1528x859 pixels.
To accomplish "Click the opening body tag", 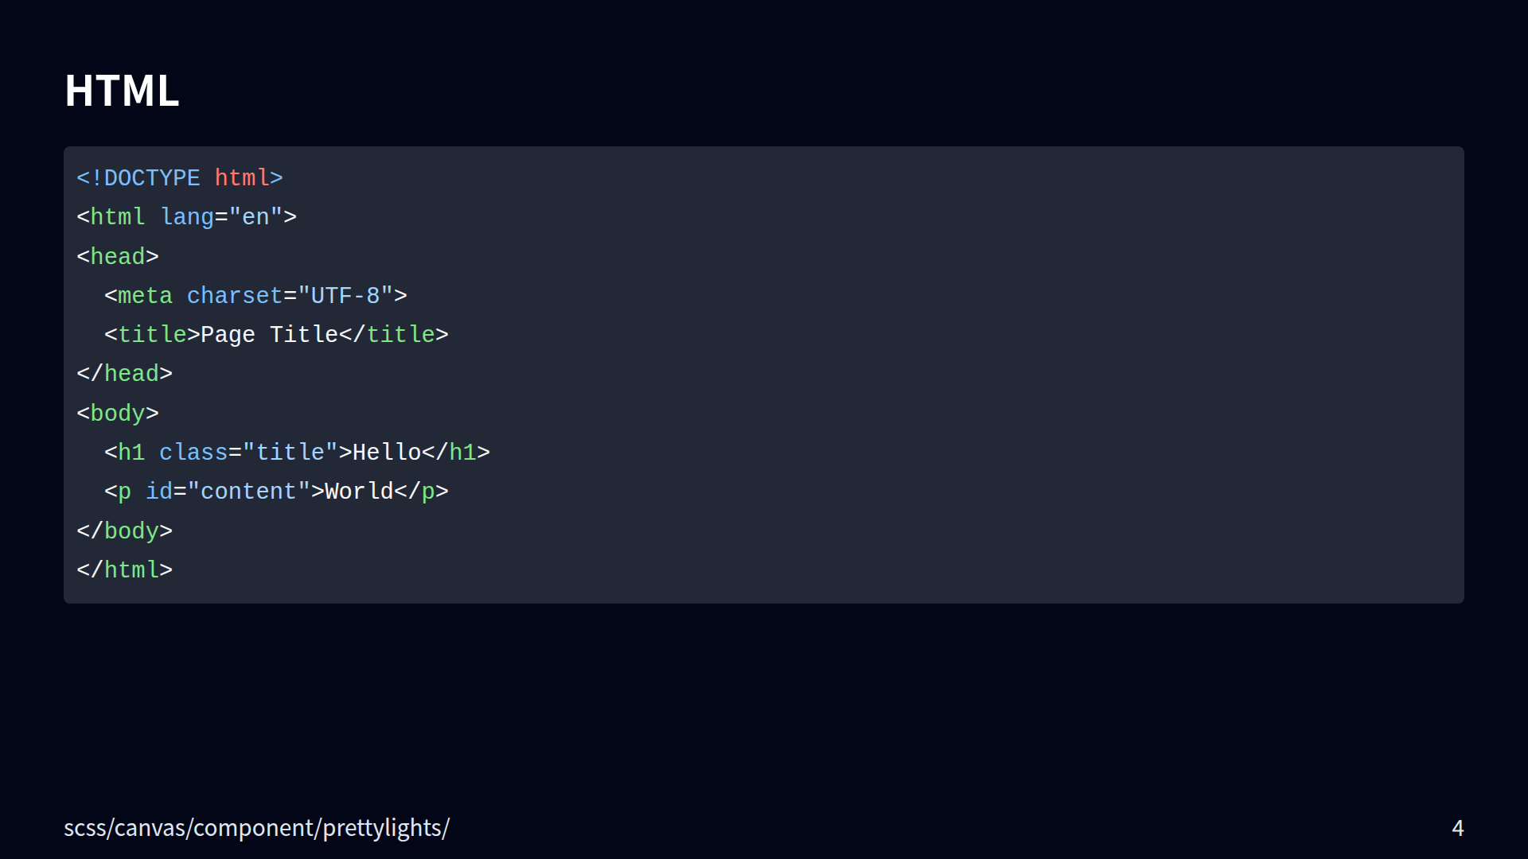I will click(118, 414).
